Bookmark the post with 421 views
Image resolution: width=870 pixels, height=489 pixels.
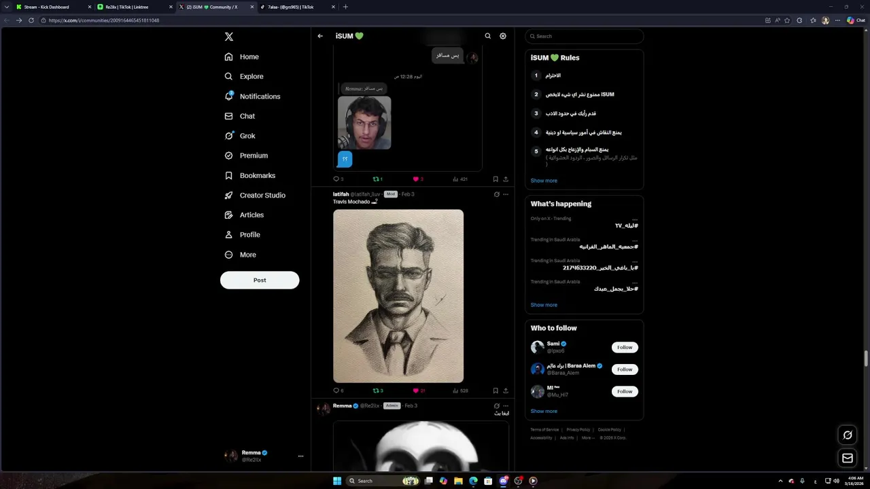click(495, 179)
